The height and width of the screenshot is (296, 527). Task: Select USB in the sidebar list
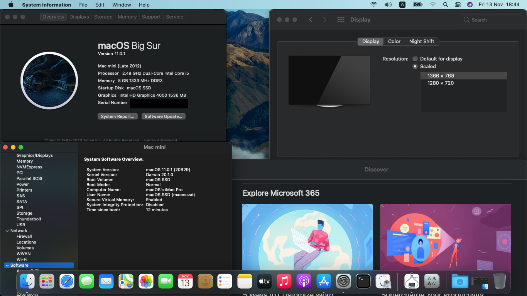[x=21, y=225]
